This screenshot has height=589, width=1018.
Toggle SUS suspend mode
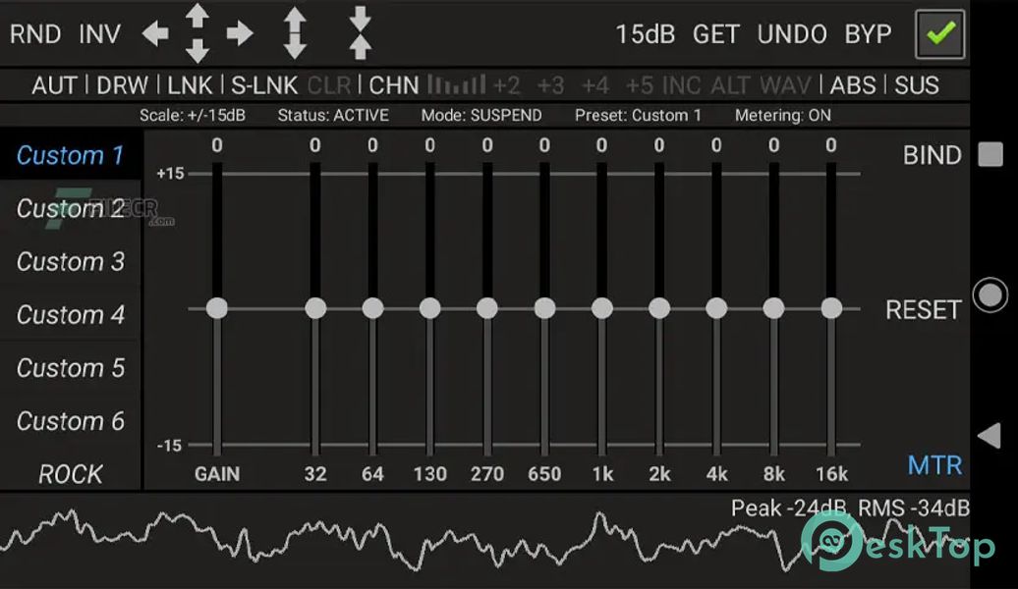[917, 85]
